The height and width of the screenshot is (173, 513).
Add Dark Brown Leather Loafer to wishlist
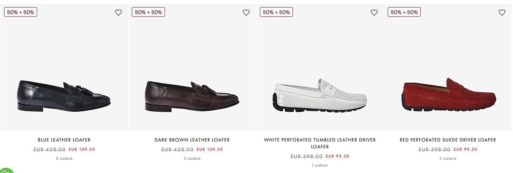pos(246,13)
